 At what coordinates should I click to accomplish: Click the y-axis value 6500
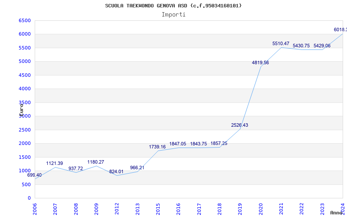point(25,20)
